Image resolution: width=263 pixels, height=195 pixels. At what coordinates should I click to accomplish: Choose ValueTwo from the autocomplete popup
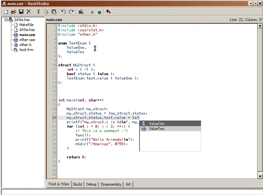coord(170,129)
